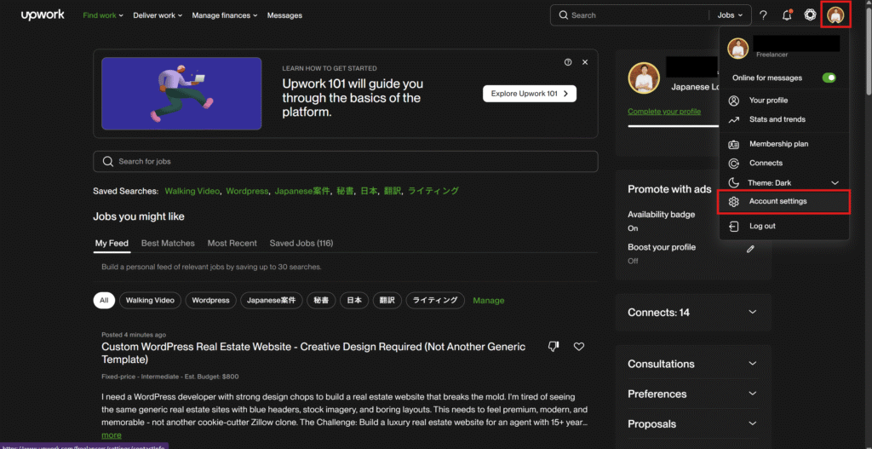The height and width of the screenshot is (449, 872).
Task: Dislike the WordPress job with thumbs-down icon
Action: click(554, 347)
